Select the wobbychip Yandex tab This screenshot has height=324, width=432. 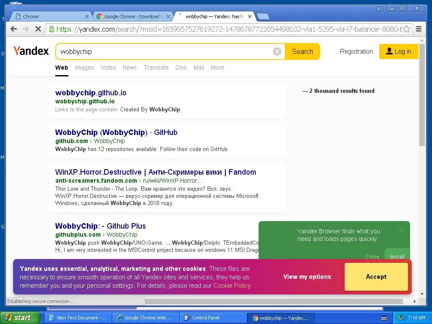(215, 16)
